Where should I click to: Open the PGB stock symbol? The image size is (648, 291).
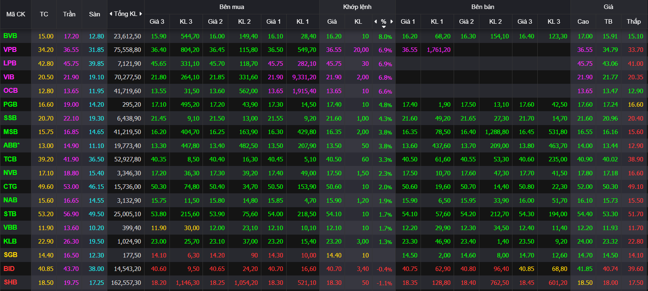10,104
